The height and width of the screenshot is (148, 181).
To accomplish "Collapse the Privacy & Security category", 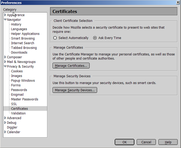I will [x=5, y=66].
